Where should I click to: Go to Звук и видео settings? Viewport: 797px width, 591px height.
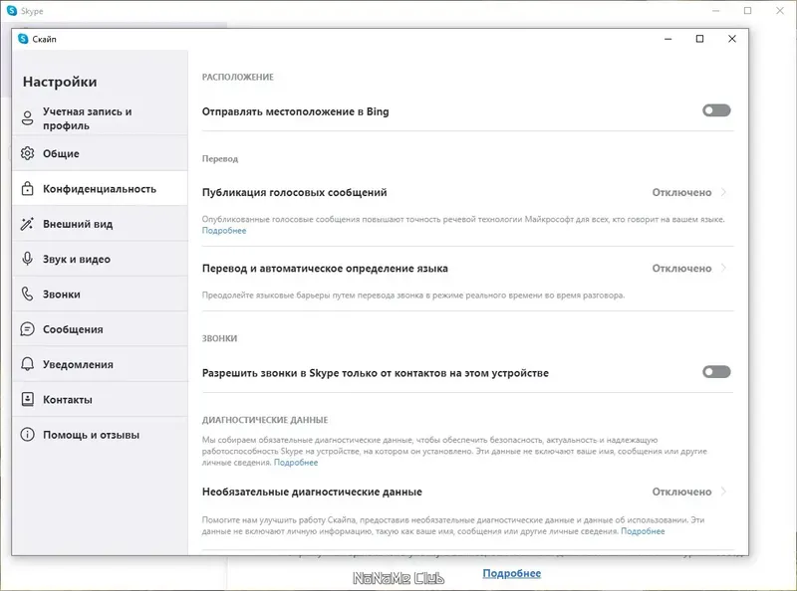(x=101, y=259)
